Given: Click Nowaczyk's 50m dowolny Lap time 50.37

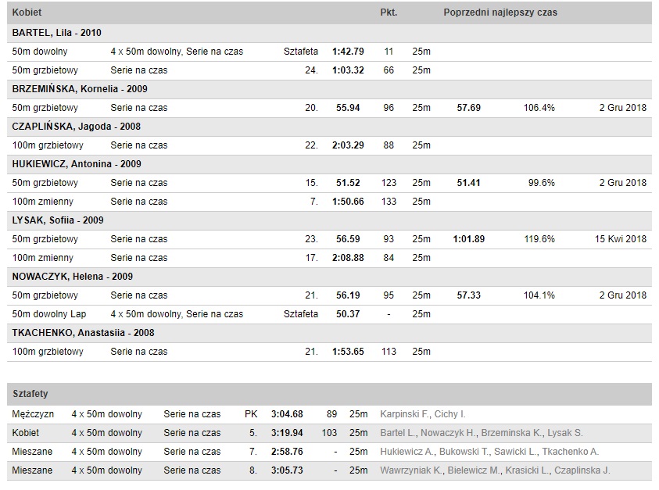Looking at the screenshot, I should coord(348,314).
